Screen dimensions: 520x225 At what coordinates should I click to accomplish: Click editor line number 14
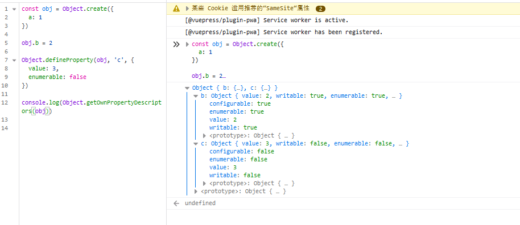point(5,128)
